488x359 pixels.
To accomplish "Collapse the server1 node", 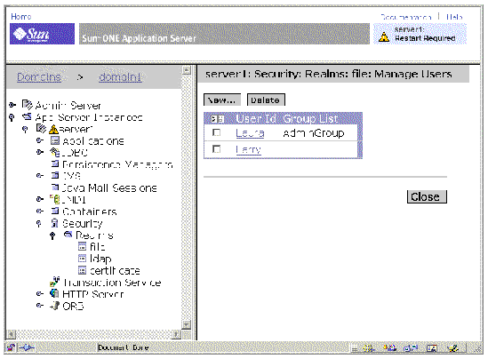I will (25, 129).
